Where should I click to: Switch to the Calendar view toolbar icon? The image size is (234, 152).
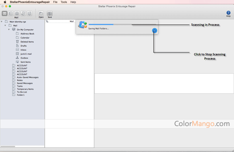[17, 13]
